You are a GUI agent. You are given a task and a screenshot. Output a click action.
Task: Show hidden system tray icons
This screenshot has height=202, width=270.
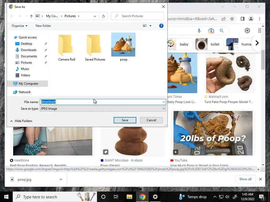[x=215, y=197]
